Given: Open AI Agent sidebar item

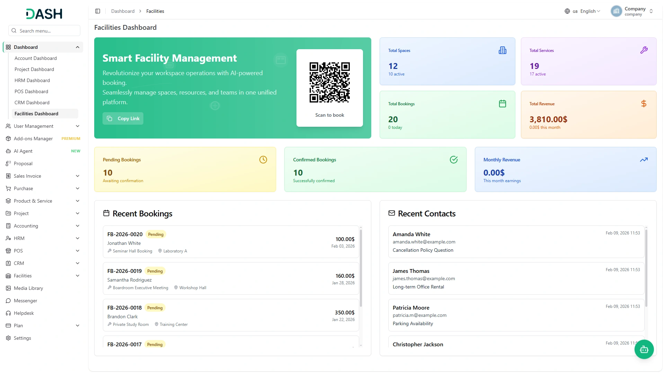Looking at the screenshot, I should 43,151.
